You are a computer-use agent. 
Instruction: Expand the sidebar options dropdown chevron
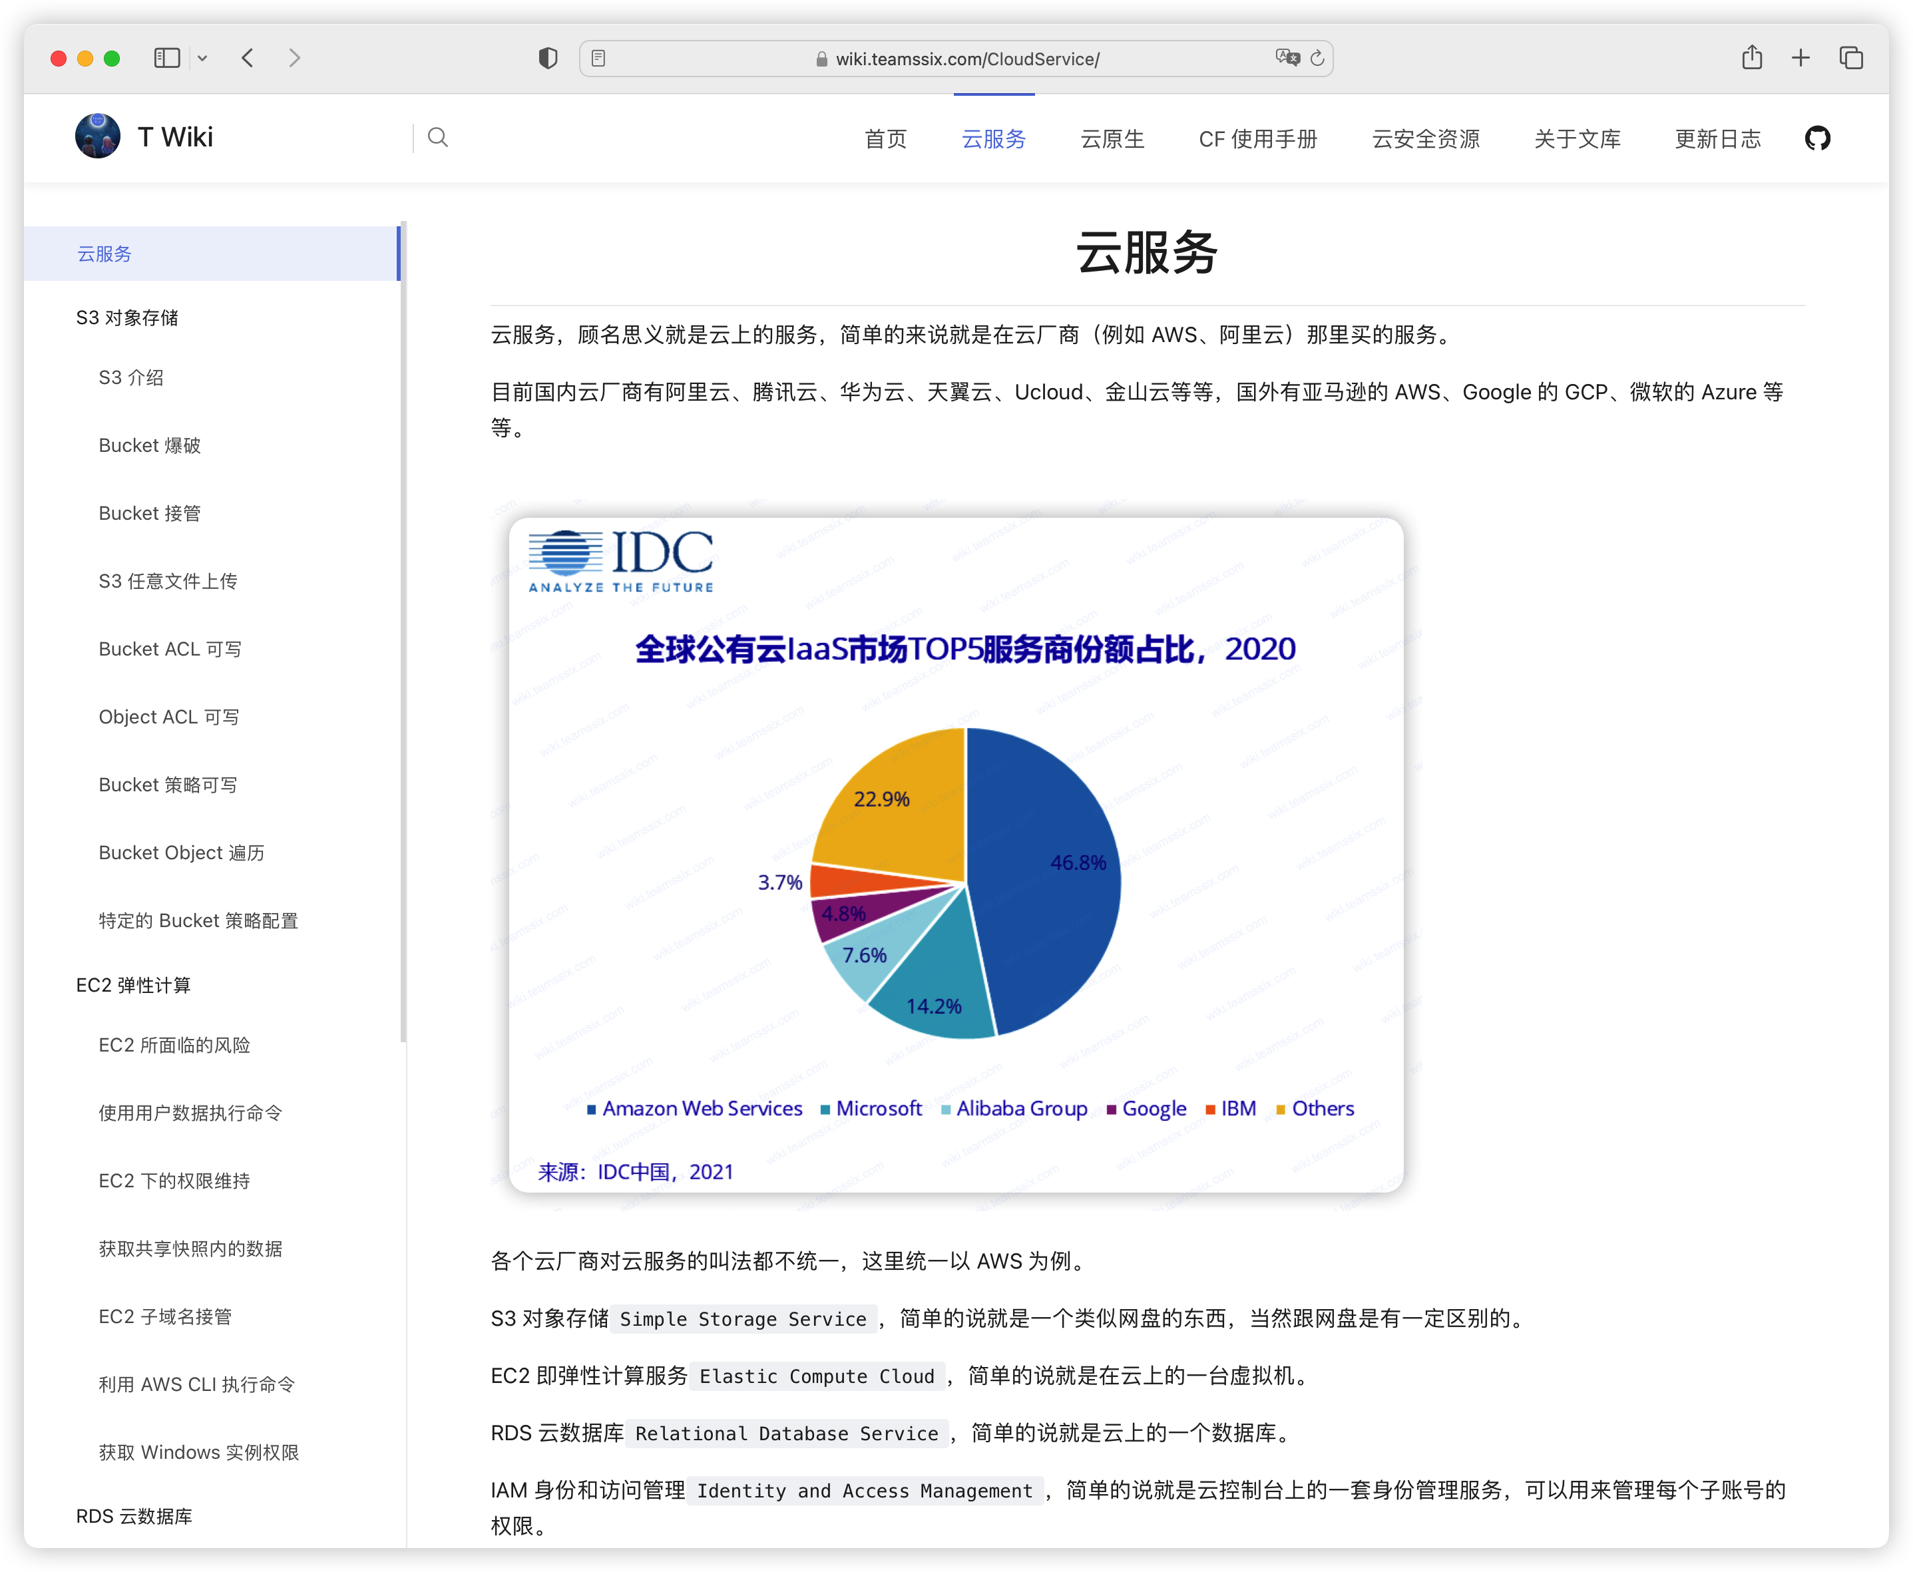[203, 59]
